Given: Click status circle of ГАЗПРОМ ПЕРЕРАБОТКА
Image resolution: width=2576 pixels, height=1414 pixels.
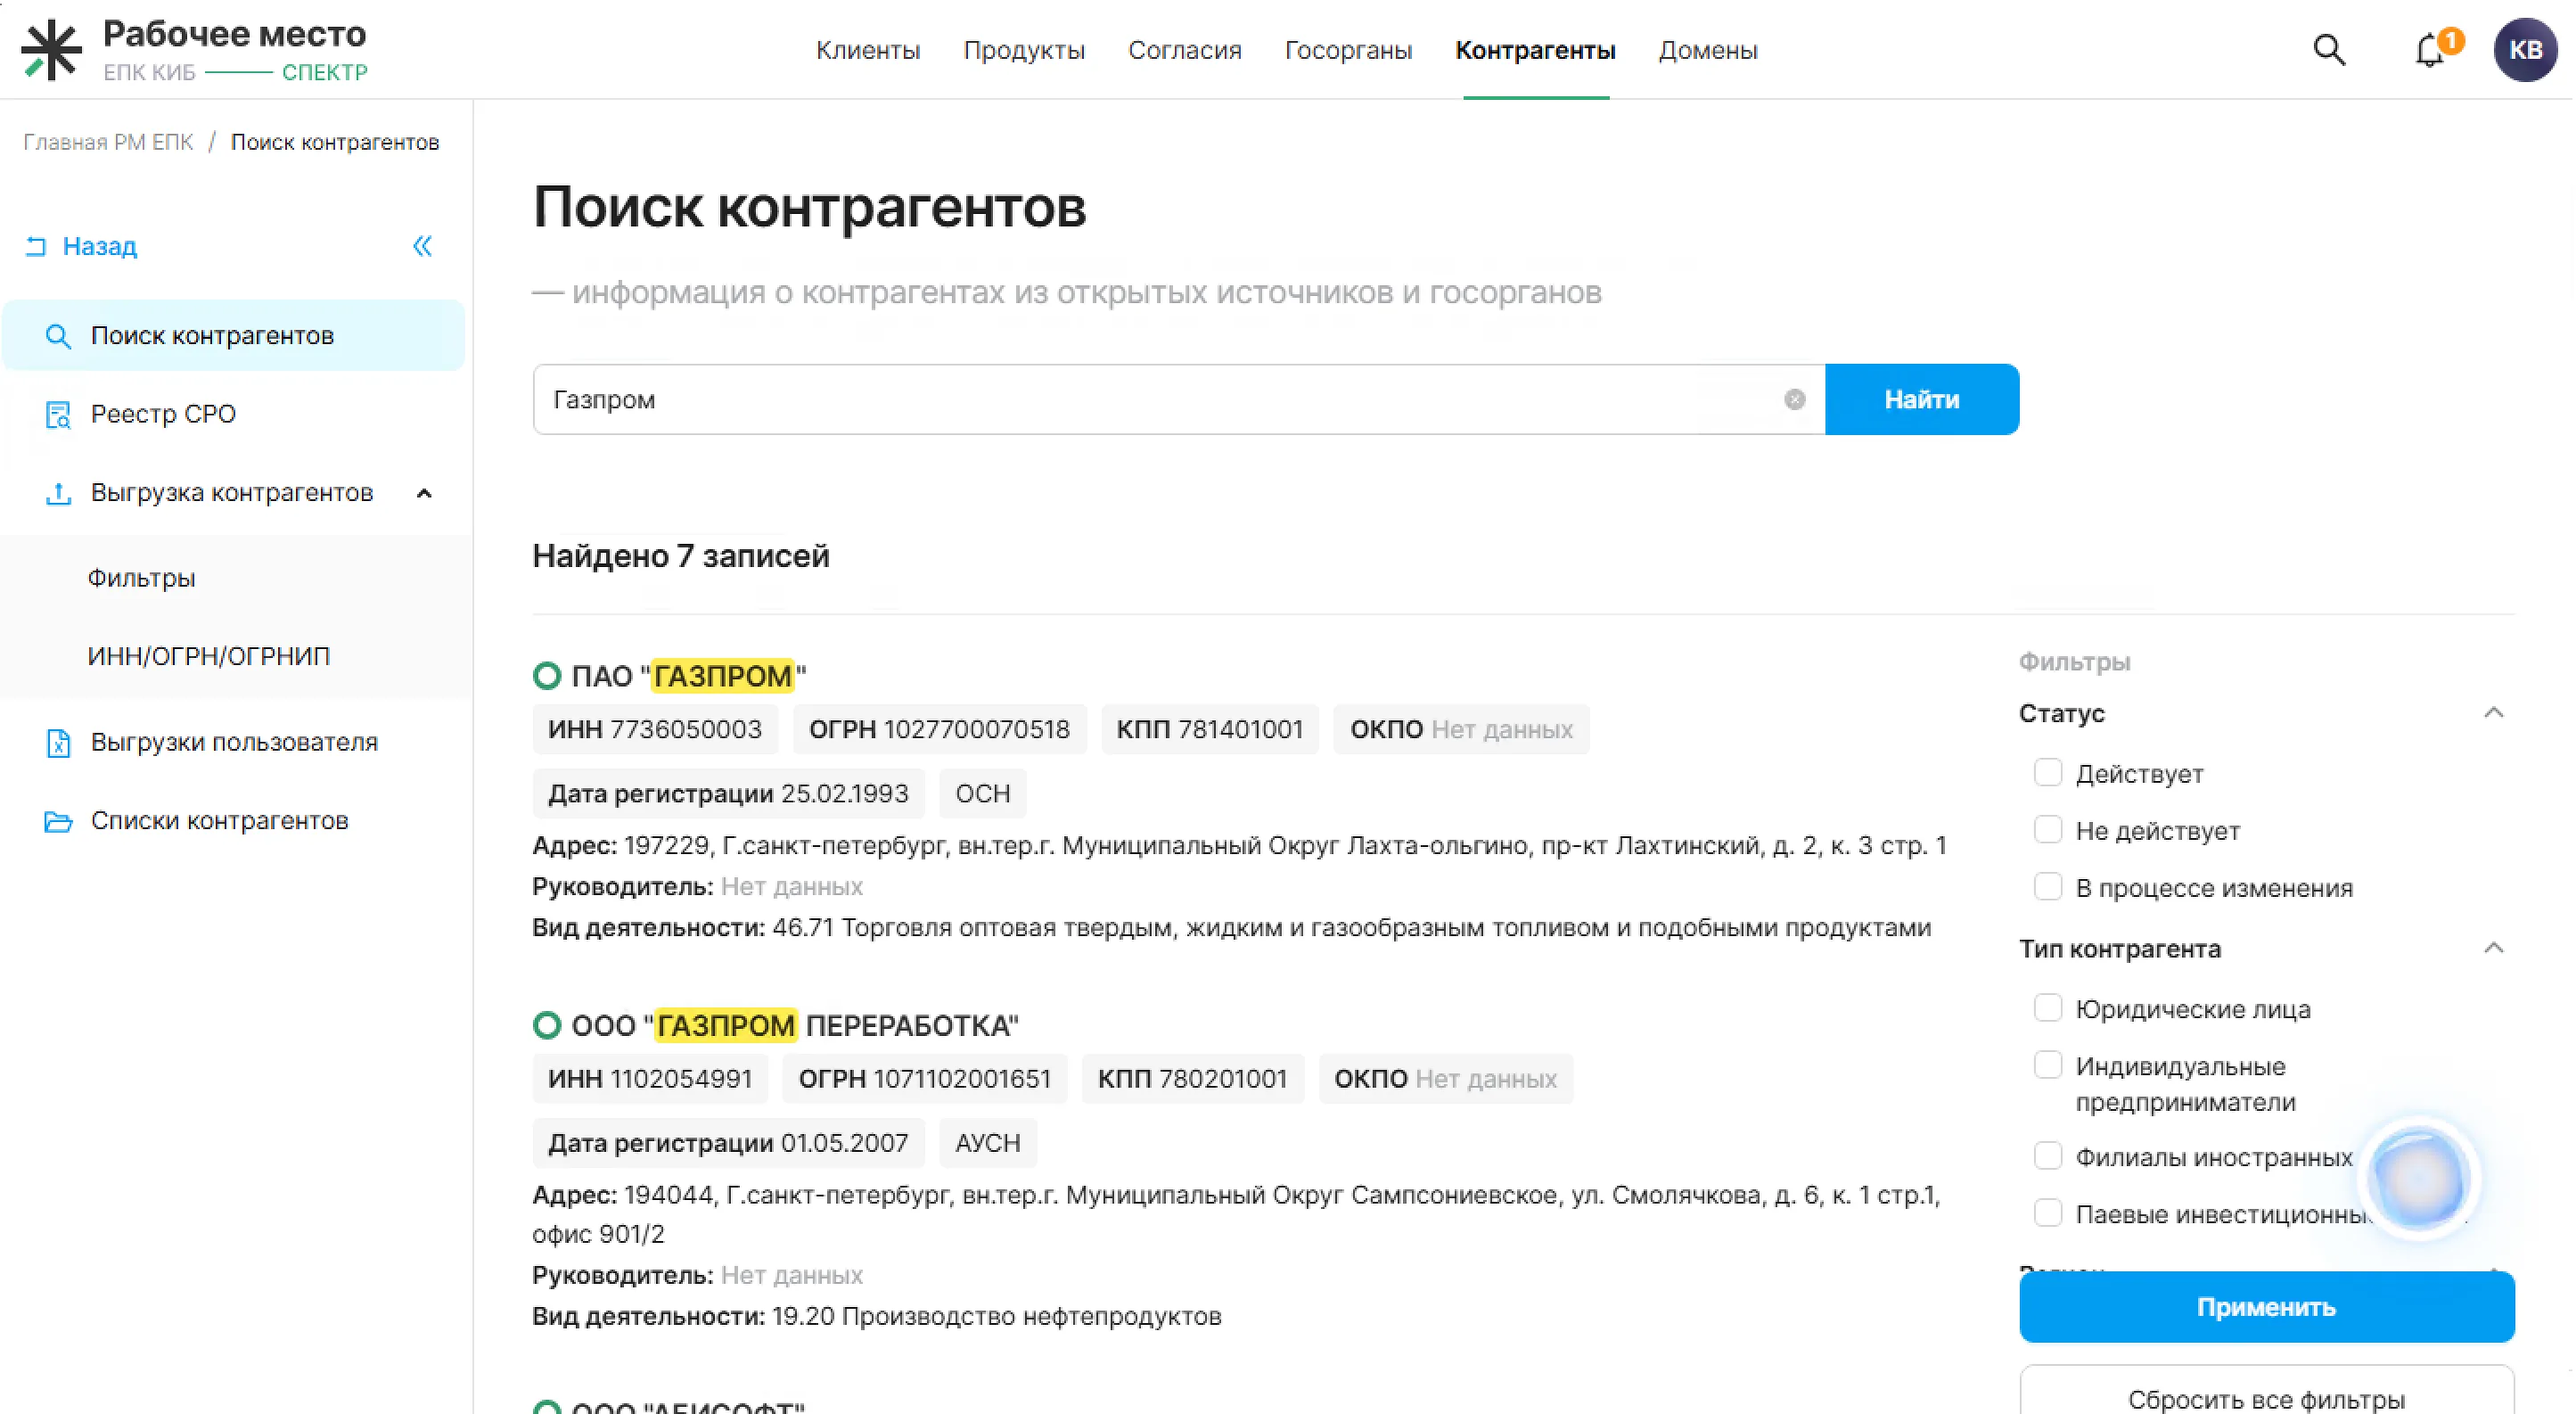Looking at the screenshot, I should pos(547,1025).
